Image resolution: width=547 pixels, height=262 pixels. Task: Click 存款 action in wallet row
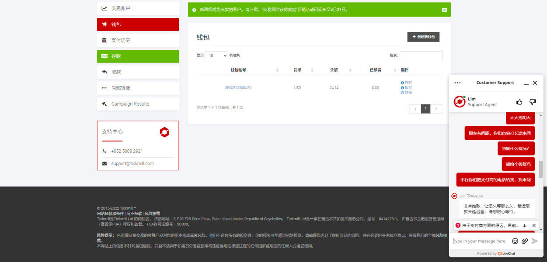click(406, 83)
